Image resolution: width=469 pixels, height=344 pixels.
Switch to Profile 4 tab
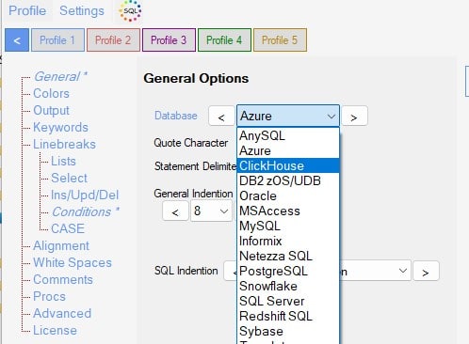[x=224, y=40]
